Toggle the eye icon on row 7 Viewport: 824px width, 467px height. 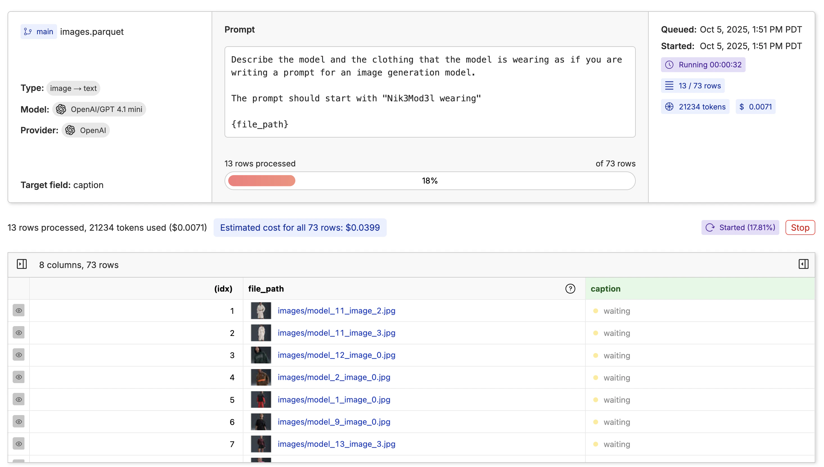coord(19,444)
